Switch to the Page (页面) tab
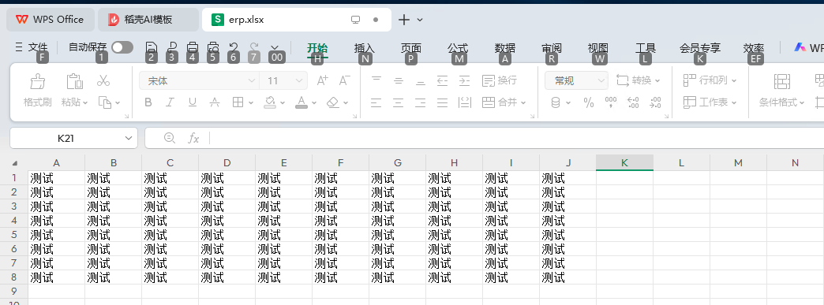Image resolution: width=824 pixels, height=305 pixels. pyautogui.click(x=411, y=48)
